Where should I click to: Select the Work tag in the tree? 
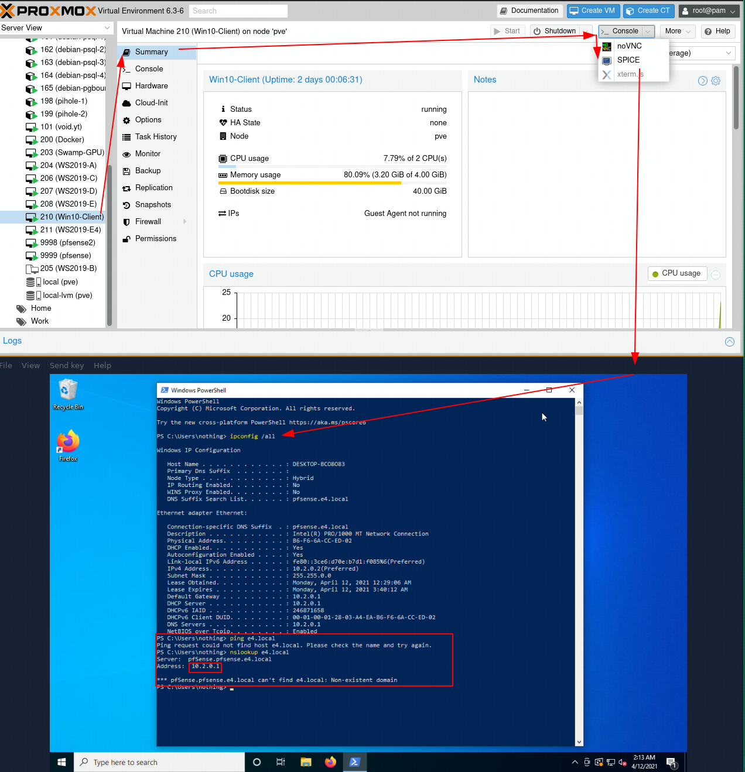tap(53, 321)
